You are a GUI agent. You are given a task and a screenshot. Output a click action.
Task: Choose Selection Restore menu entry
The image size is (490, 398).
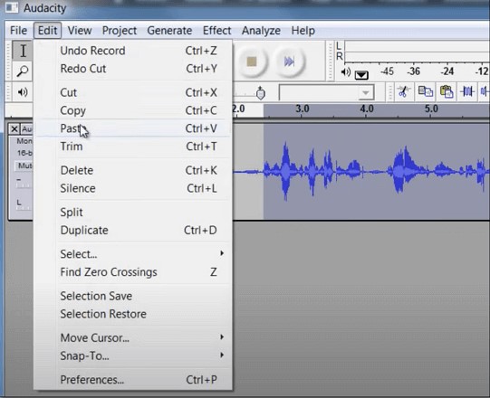click(133, 314)
